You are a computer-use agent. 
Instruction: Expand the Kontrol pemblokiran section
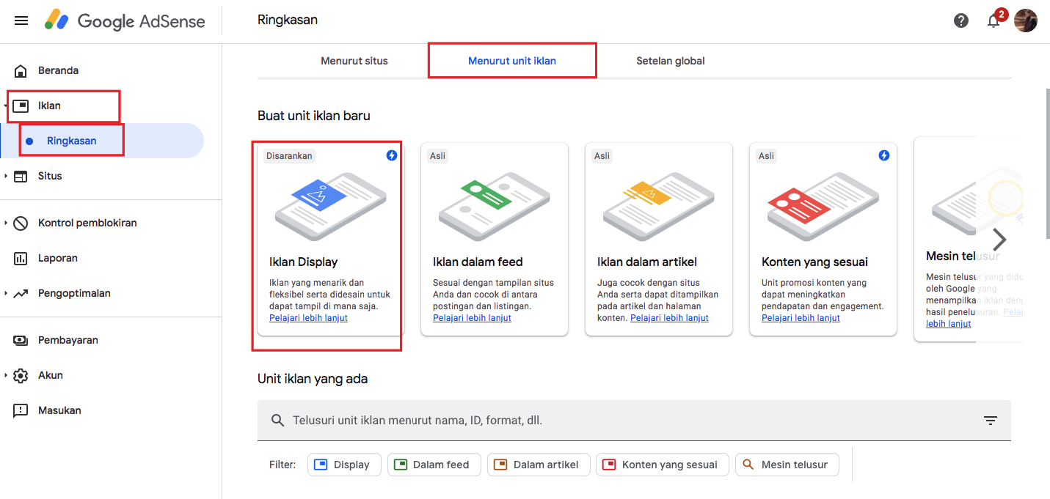click(7, 223)
